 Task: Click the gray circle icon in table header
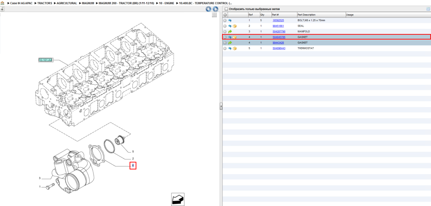(x=225, y=15)
